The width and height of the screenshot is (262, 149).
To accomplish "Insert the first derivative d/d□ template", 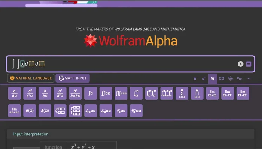I will pyautogui.click(x=14, y=93).
